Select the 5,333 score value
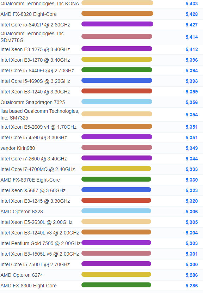The height and width of the screenshot is (293, 203). coord(192,169)
